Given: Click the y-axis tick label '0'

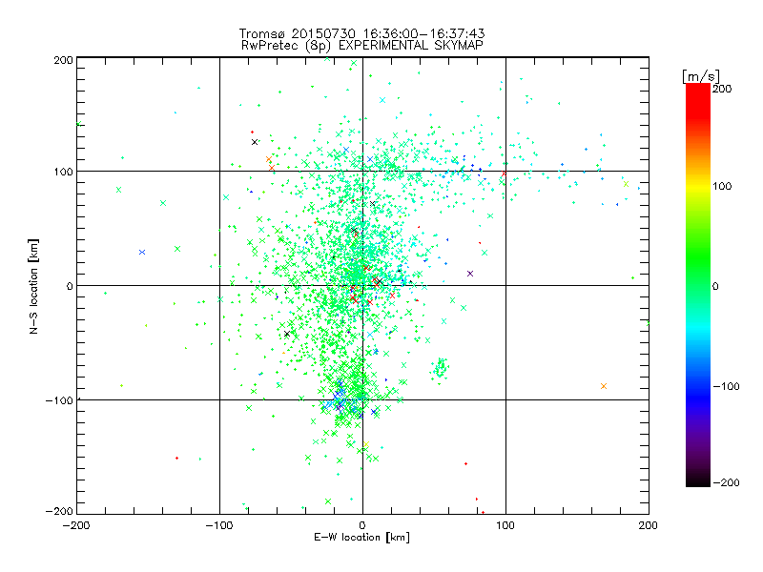Looking at the screenshot, I should pyautogui.click(x=70, y=286).
